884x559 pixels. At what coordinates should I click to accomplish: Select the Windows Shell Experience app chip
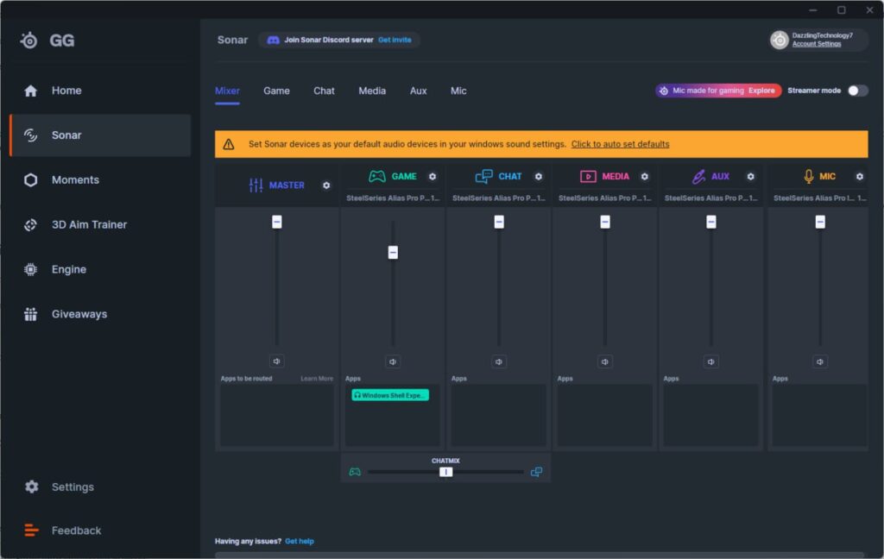[390, 395]
